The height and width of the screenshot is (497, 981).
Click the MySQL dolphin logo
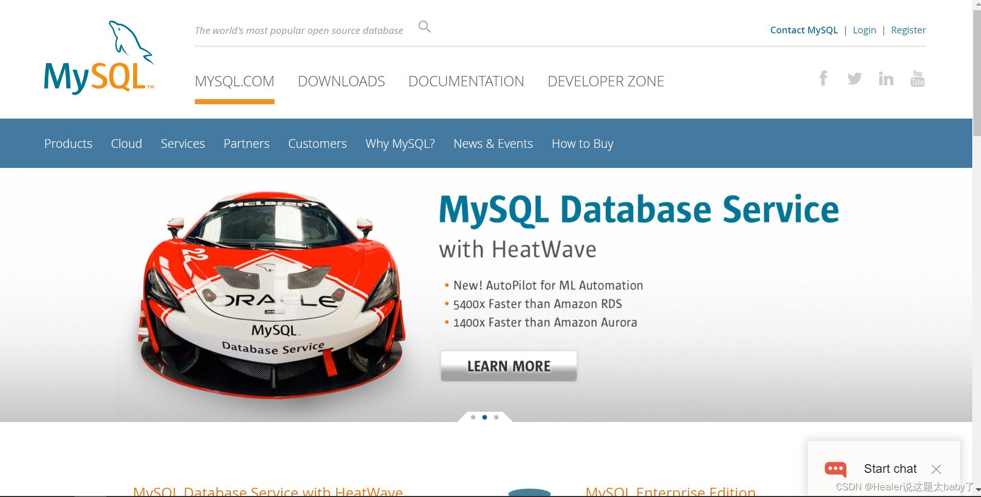[99, 58]
